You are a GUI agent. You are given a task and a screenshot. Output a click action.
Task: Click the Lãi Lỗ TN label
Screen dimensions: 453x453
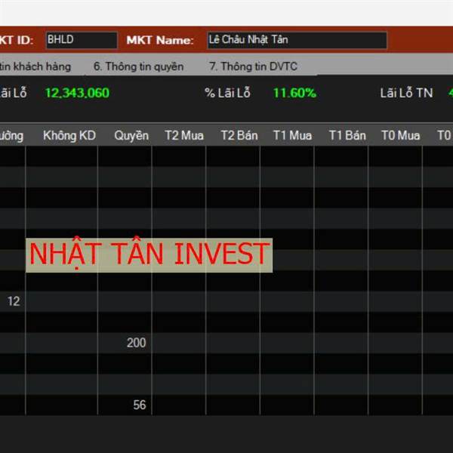pyautogui.click(x=406, y=93)
